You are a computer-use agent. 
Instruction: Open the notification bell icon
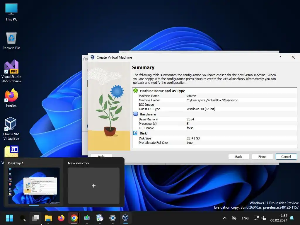coord(292,218)
